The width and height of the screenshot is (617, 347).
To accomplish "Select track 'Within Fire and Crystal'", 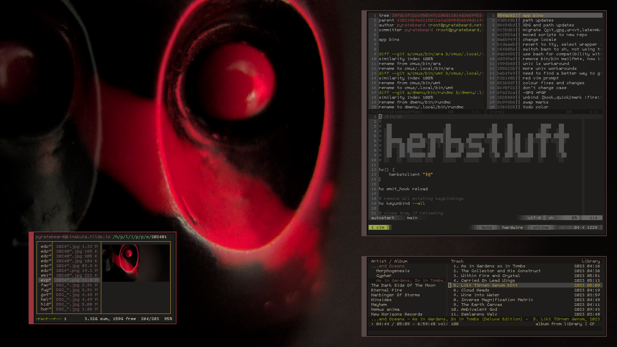I will (525, 276).
